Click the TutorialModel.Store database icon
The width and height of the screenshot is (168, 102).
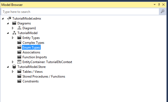click(x=14, y=67)
